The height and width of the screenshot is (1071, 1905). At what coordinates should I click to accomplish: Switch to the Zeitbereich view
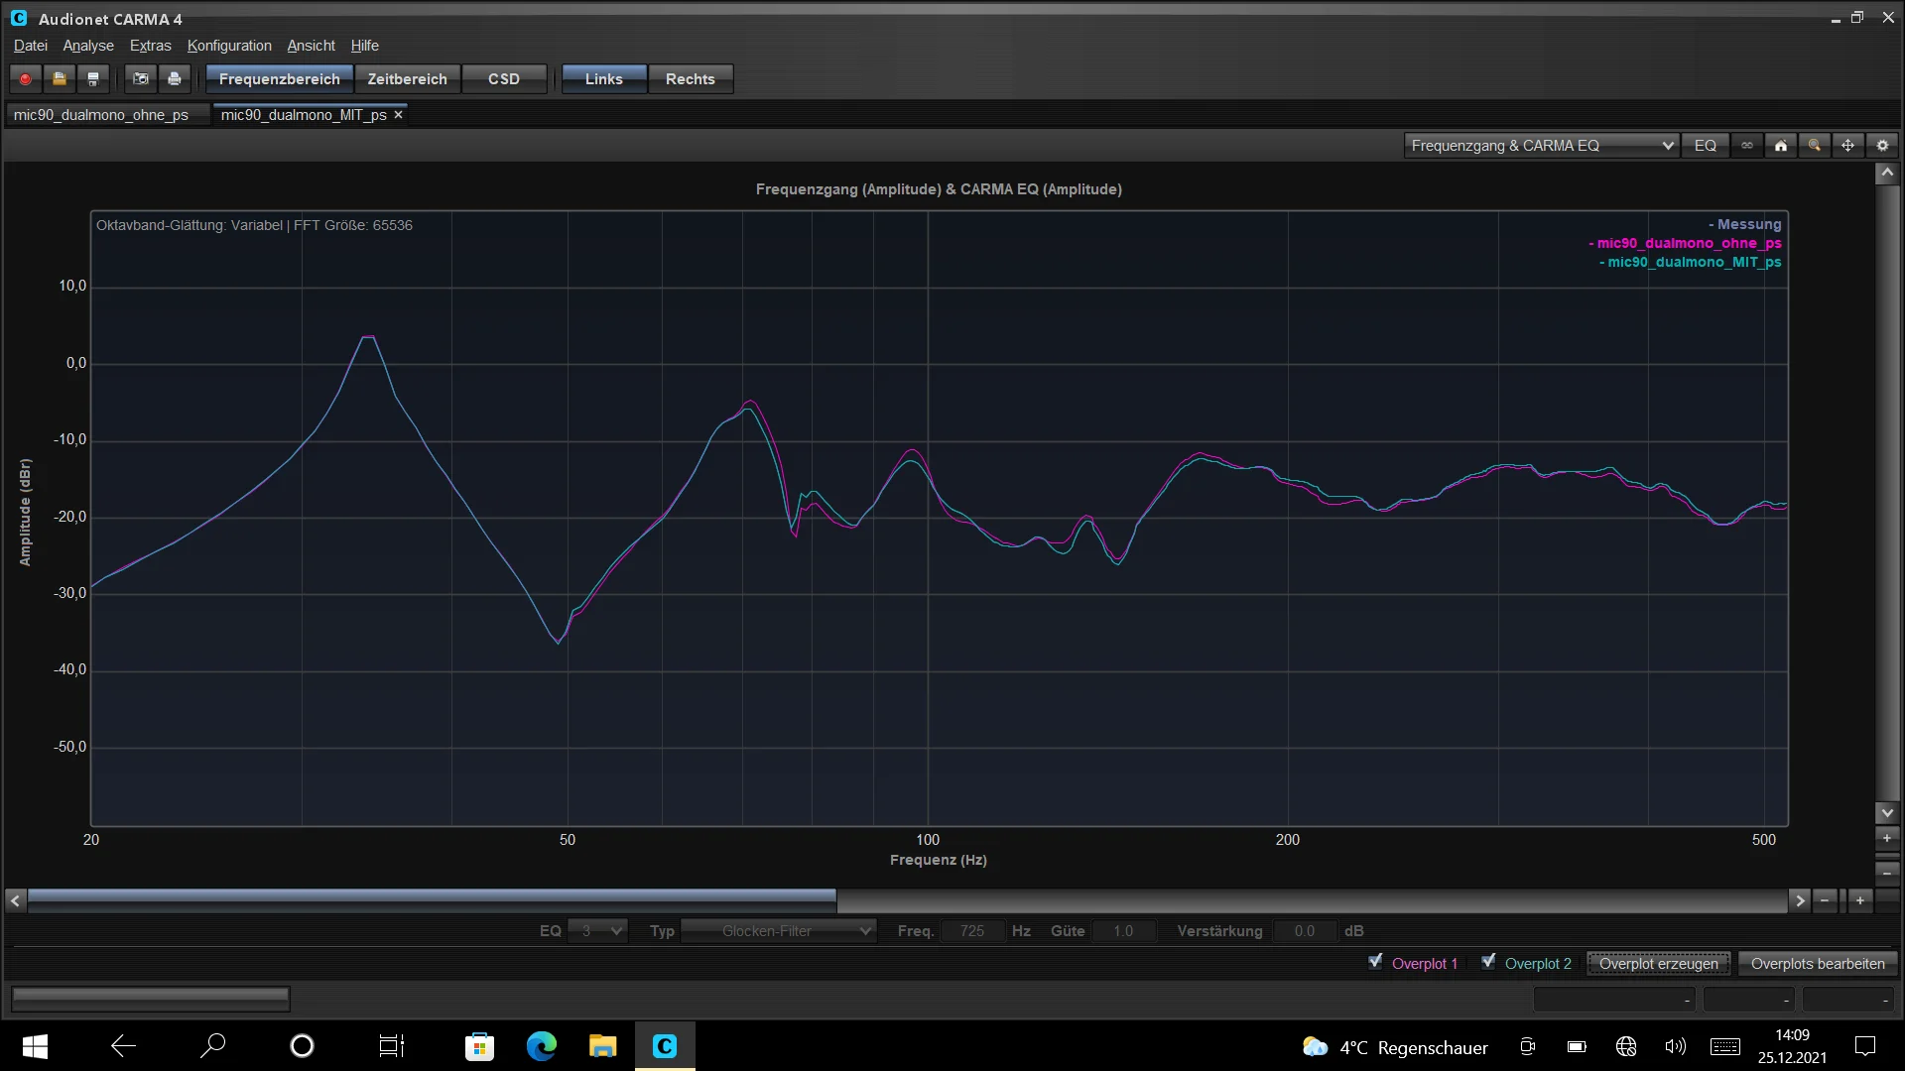point(408,79)
